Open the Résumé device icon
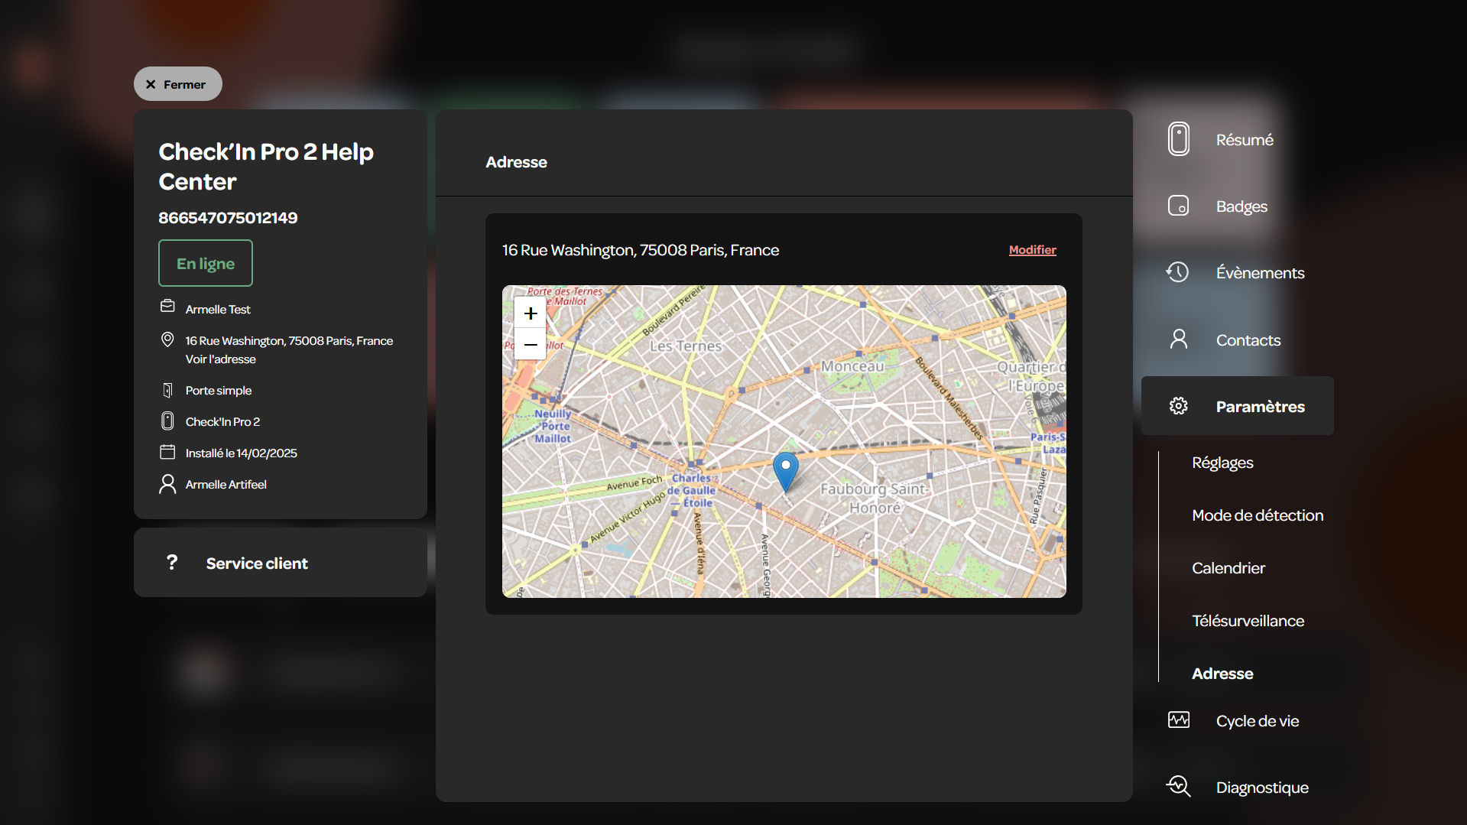This screenshot has height=825, width=1467. [1178, 139]
